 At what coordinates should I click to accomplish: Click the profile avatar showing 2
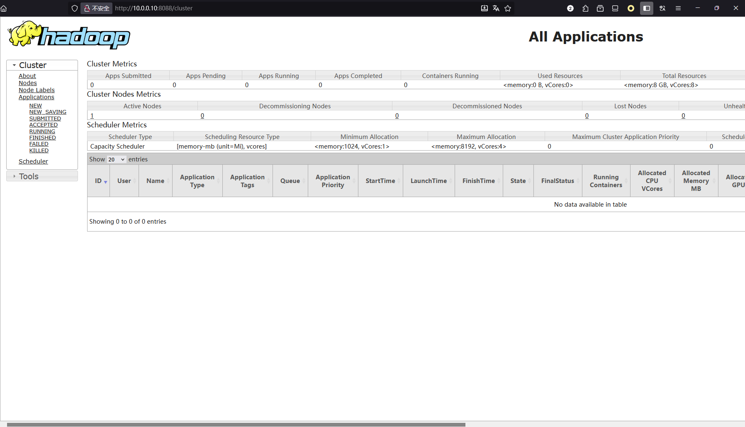click(x=570, y=8)
